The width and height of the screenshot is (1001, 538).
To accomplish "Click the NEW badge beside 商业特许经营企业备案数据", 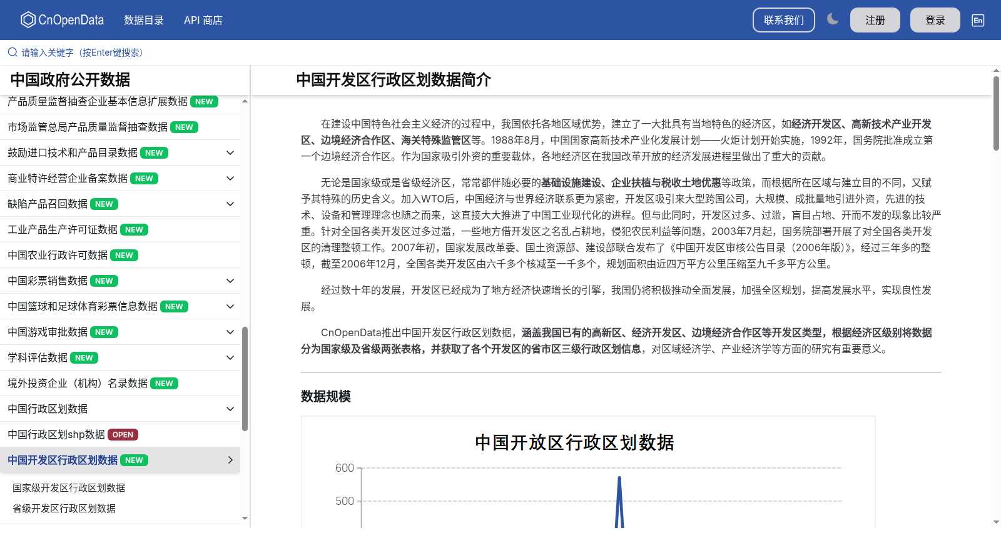I will tap(144, 179).
